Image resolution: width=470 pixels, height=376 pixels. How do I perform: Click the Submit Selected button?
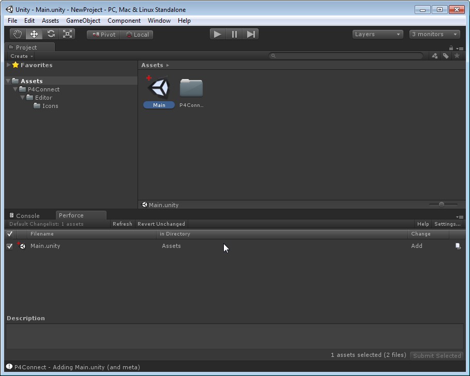(437, 356)
